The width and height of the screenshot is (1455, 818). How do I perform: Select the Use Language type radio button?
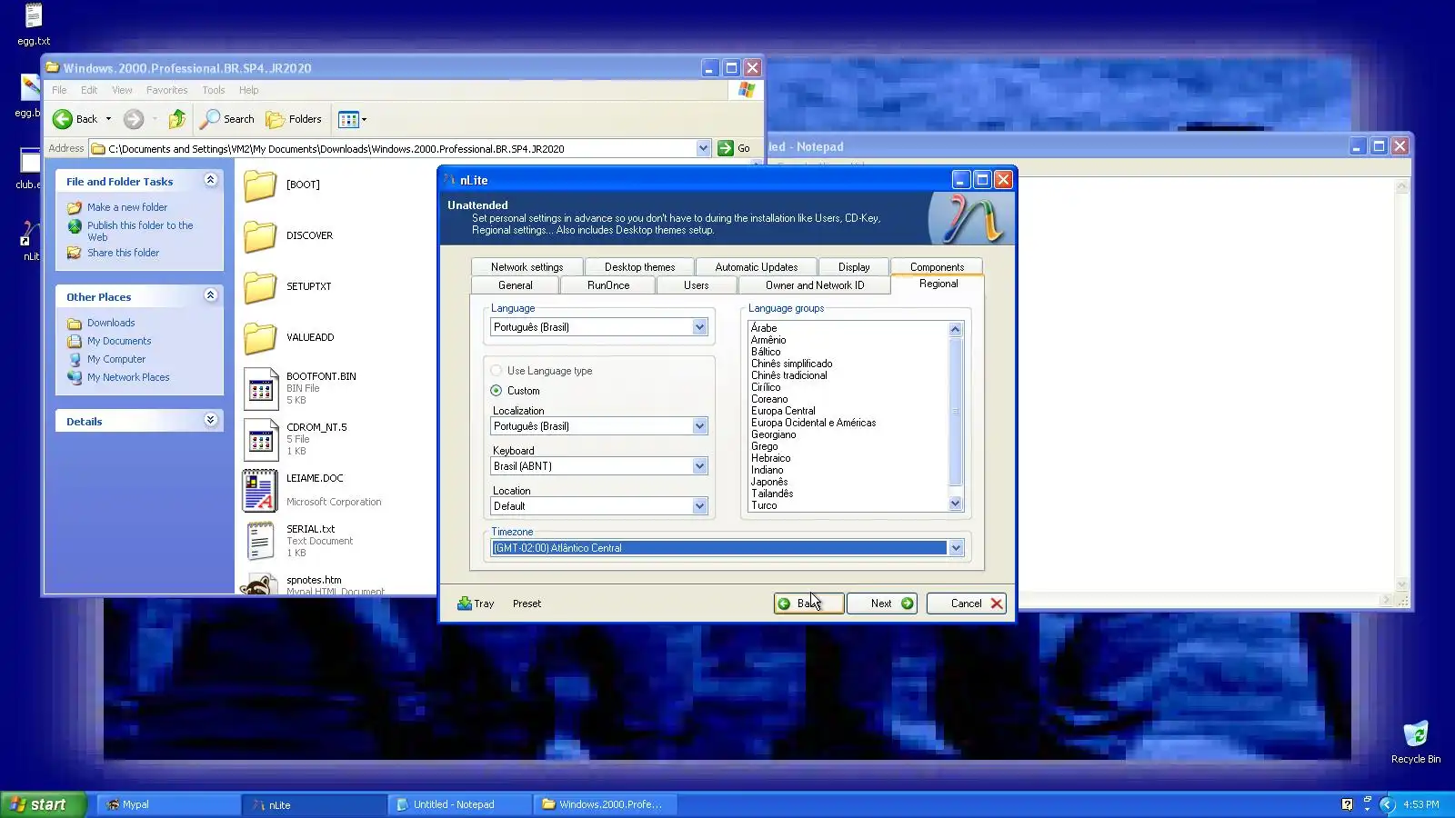[497, 371]
